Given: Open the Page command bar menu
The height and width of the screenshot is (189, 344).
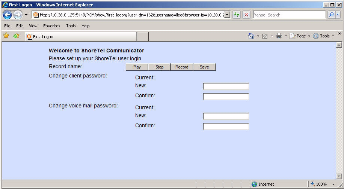Looking at the screenshot, I should [x=300, y=36].
